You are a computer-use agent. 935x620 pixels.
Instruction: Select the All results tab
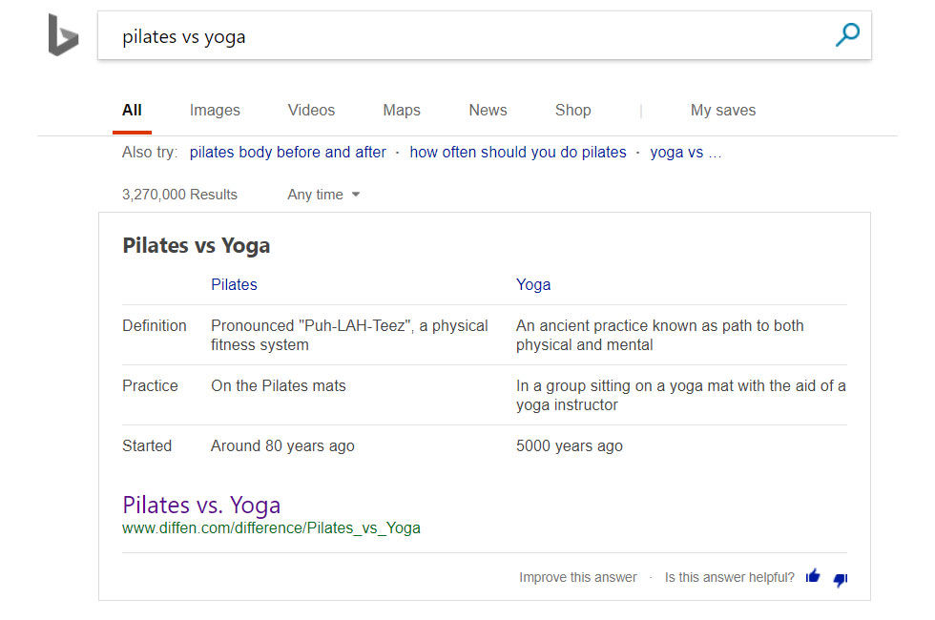point(132,111)
